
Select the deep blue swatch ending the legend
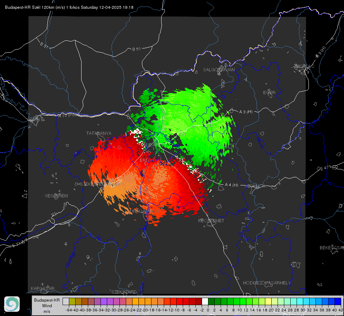click(338, 301)
